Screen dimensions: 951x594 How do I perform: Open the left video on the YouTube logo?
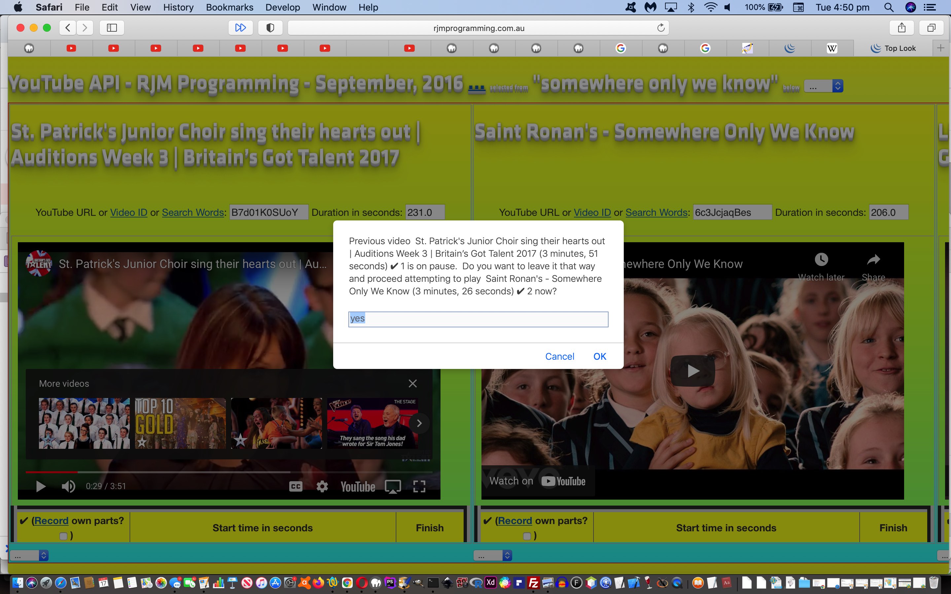358,487
